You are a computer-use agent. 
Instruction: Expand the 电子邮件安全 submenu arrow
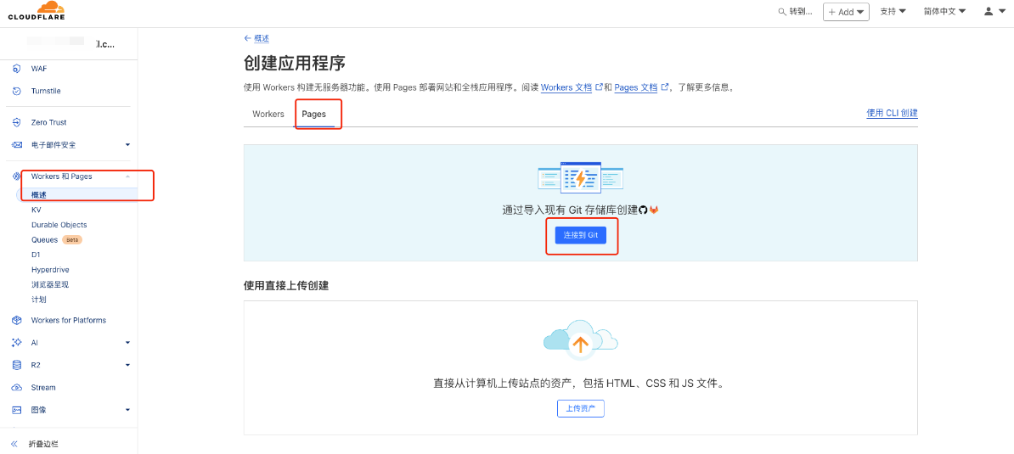point(127,144)
